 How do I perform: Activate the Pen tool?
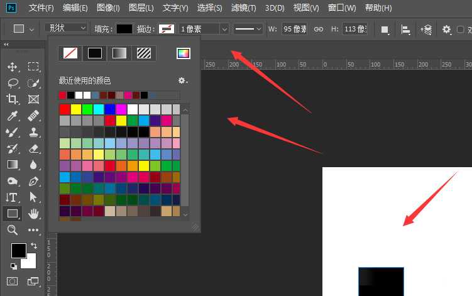point(34,181)
